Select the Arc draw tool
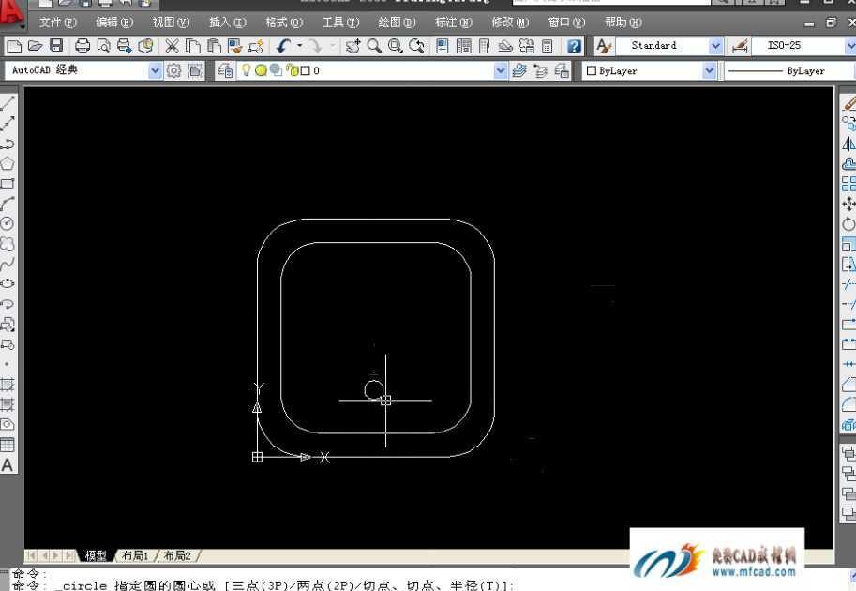 [8, 204]
